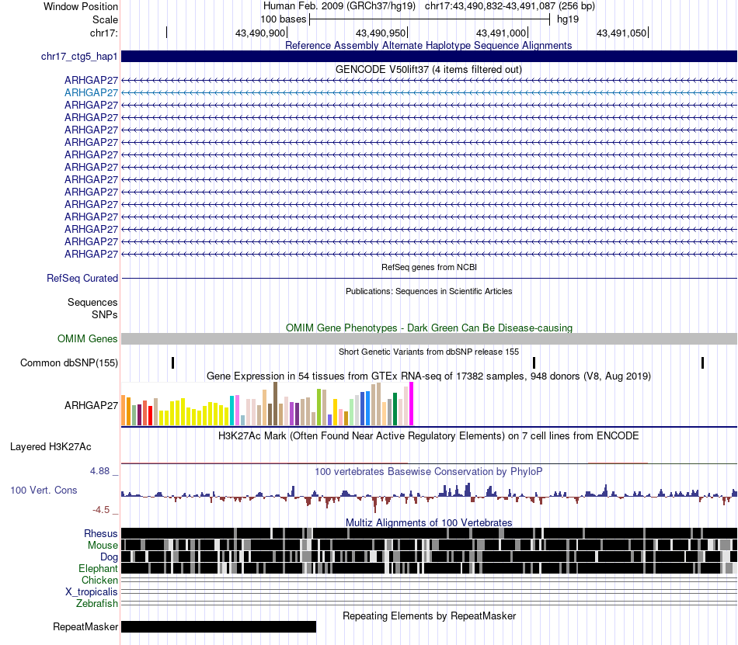
Task: Click the OMIM Gene Phenotypes track title
Action: tap(429, 328)
